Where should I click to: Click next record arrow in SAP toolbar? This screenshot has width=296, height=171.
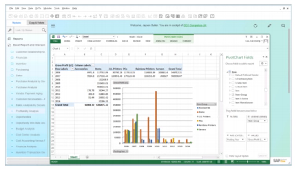point(85,16)
